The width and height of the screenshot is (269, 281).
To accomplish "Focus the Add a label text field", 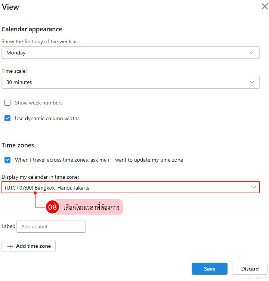I will point(51,227).
